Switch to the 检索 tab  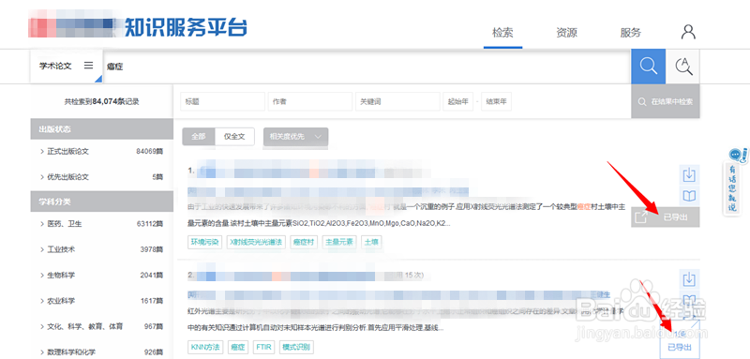(x=502, y=33)
